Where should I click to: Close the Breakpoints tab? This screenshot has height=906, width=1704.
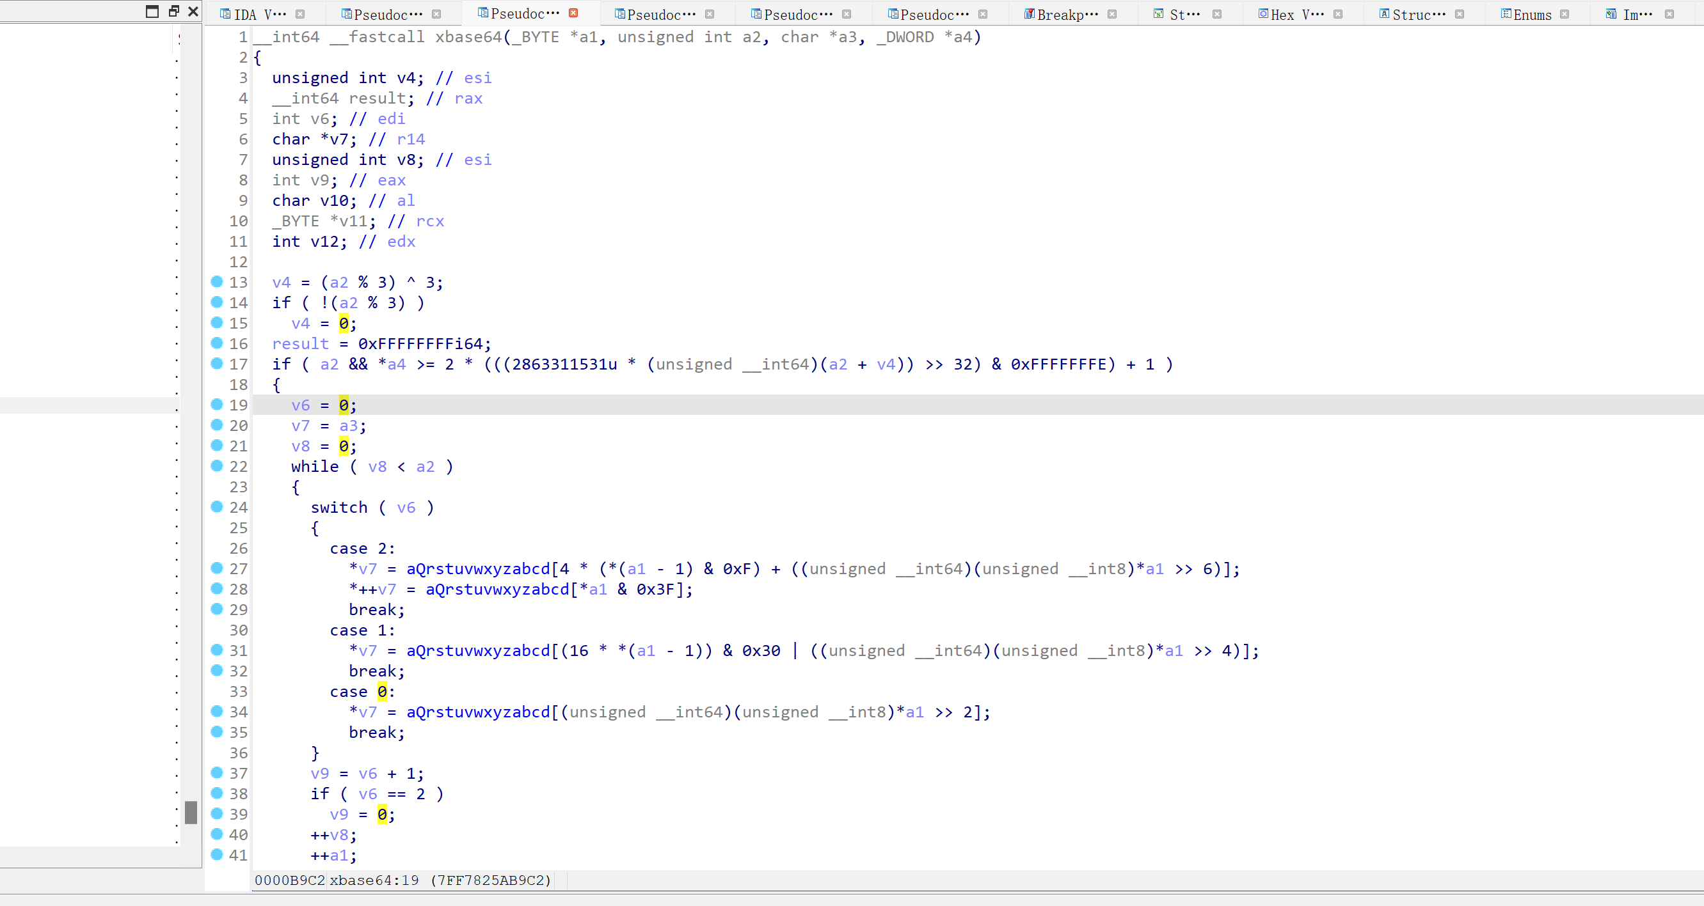pyautogui.click(x=1112, y=14)
